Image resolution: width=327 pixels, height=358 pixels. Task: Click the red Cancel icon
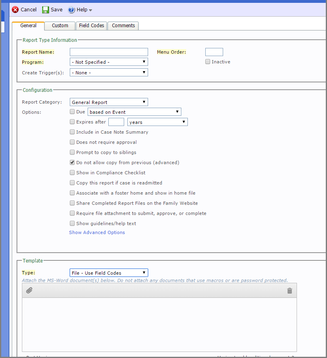15,10
